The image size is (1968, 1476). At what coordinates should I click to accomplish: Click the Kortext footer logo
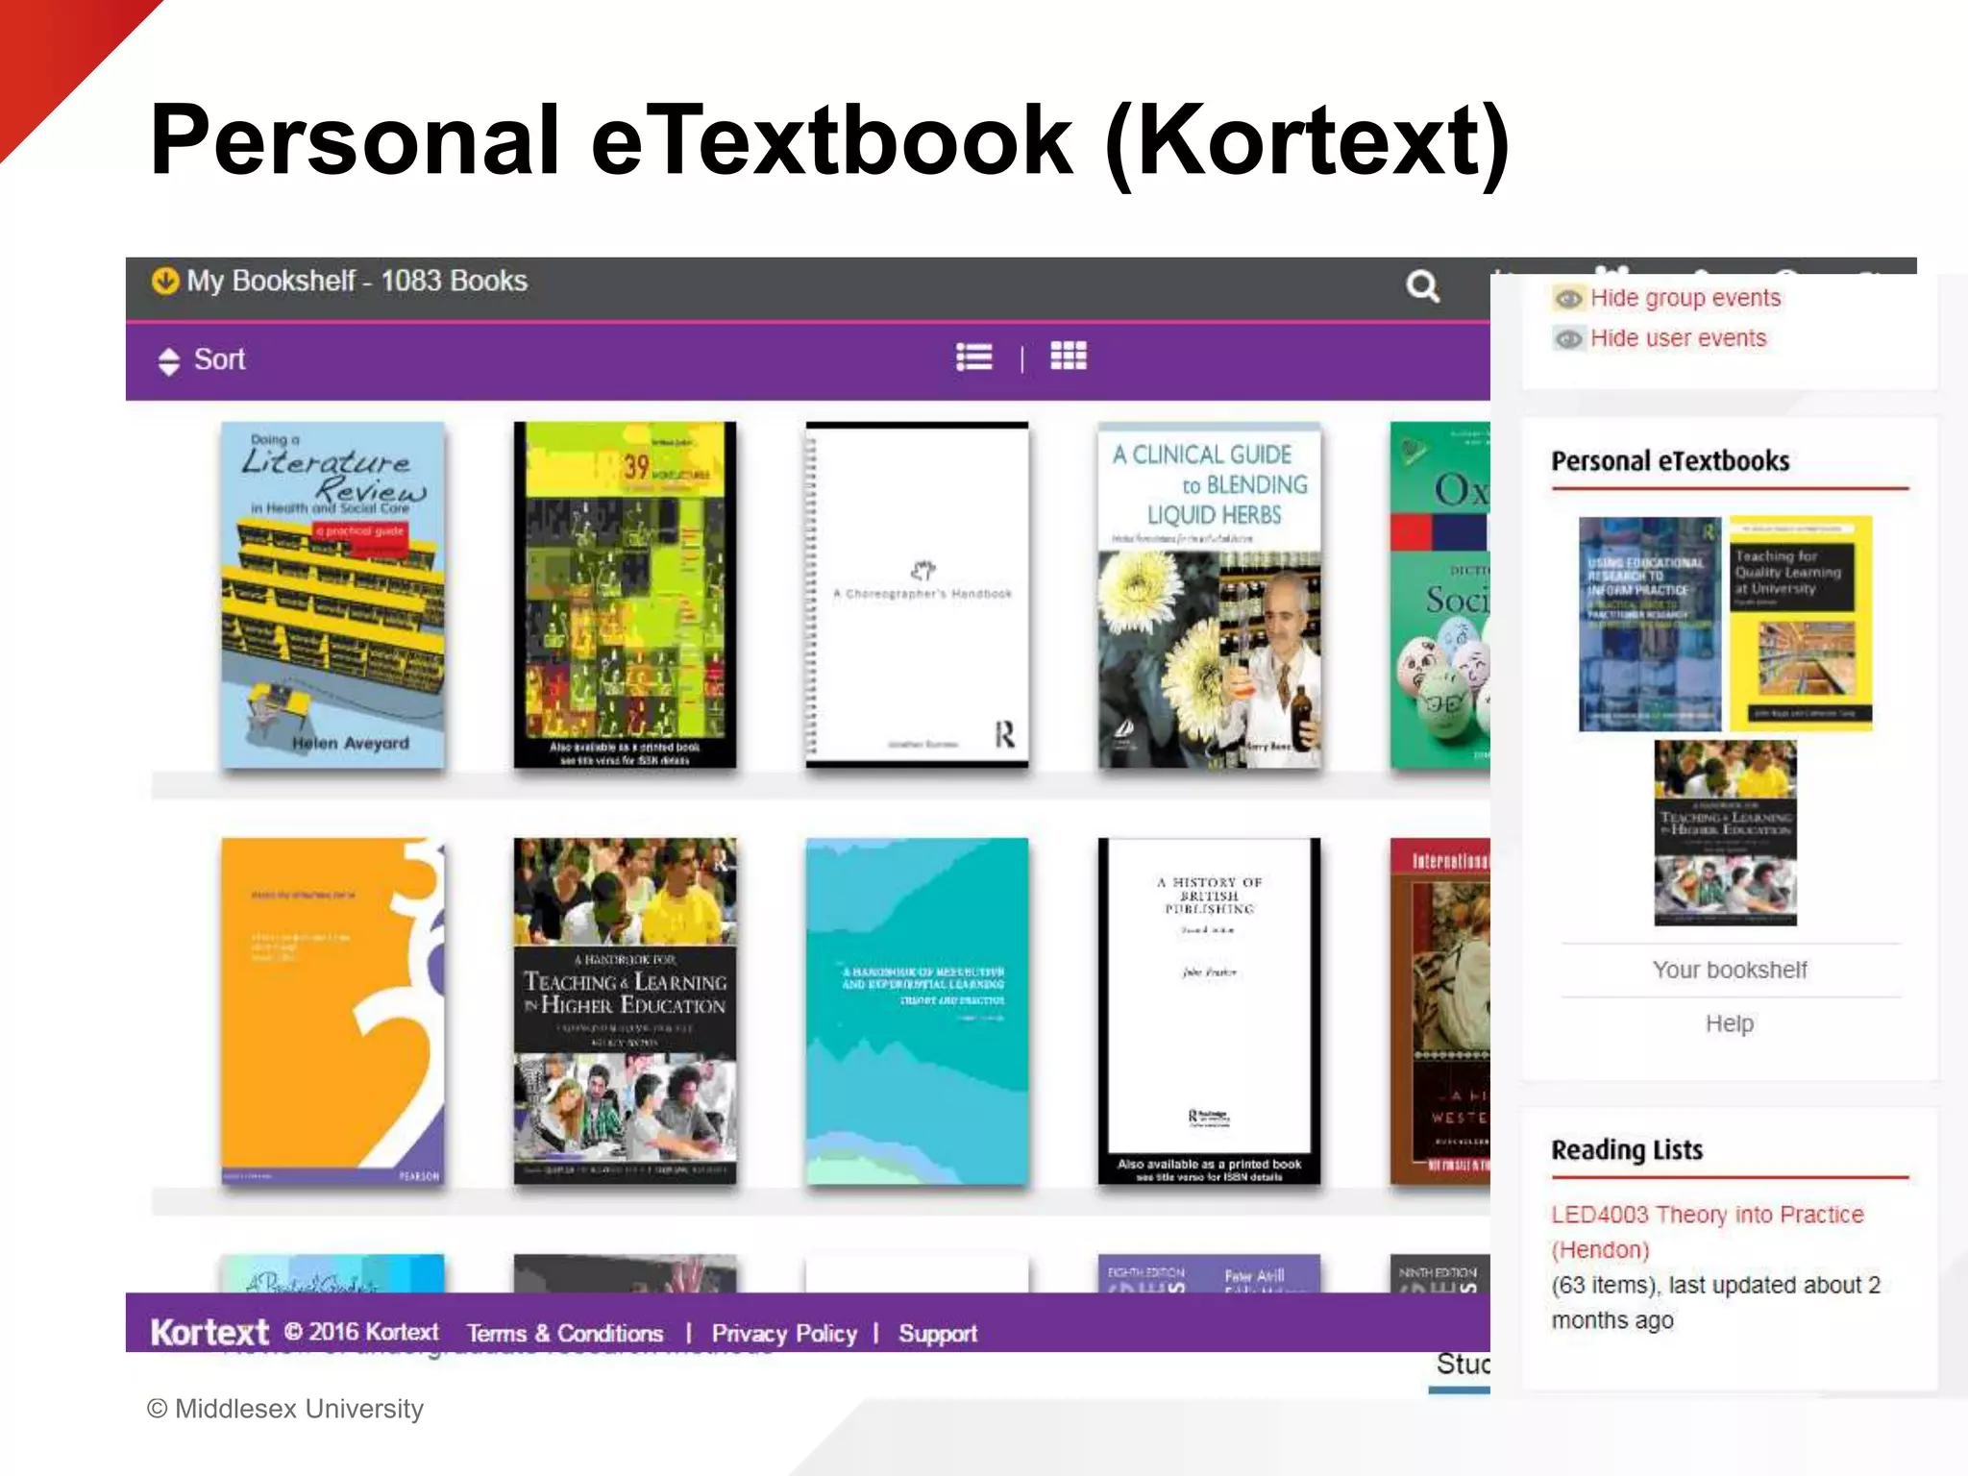(209, 1332)
